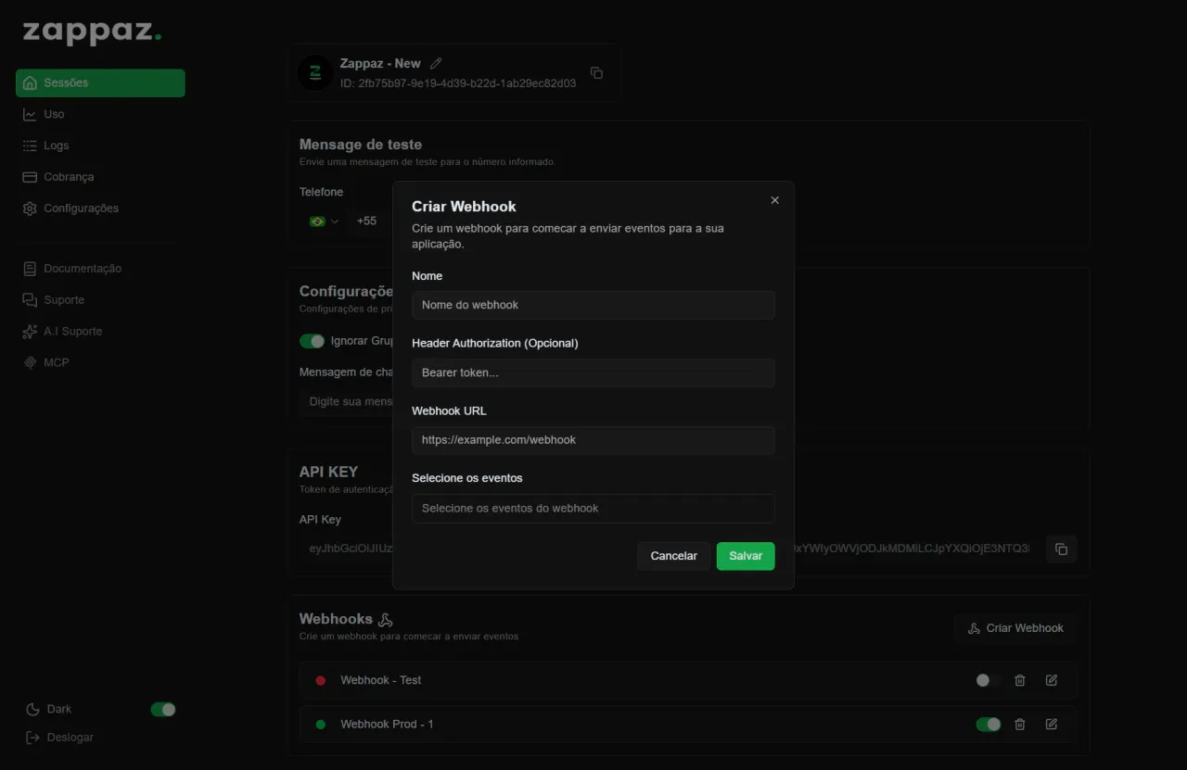Click the Criar Webhook dialog title
The image size is (1187, 770).
pos(464,207)
